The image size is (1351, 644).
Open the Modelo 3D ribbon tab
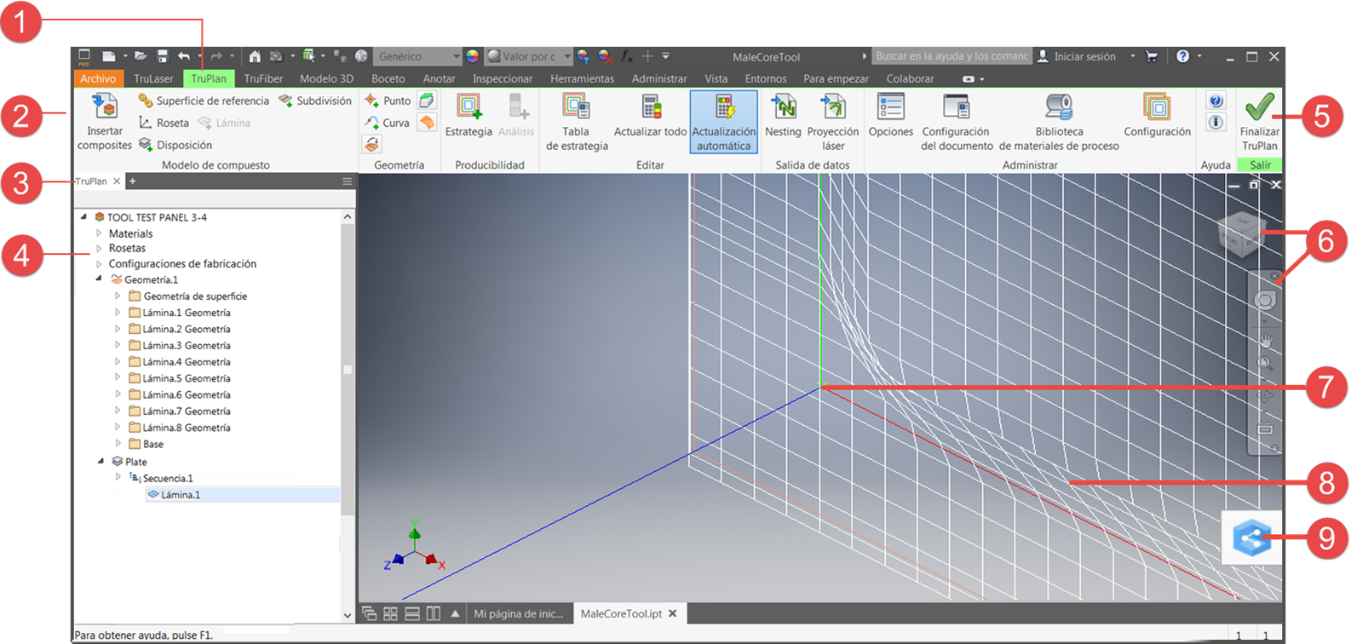(x=326, y=78)
